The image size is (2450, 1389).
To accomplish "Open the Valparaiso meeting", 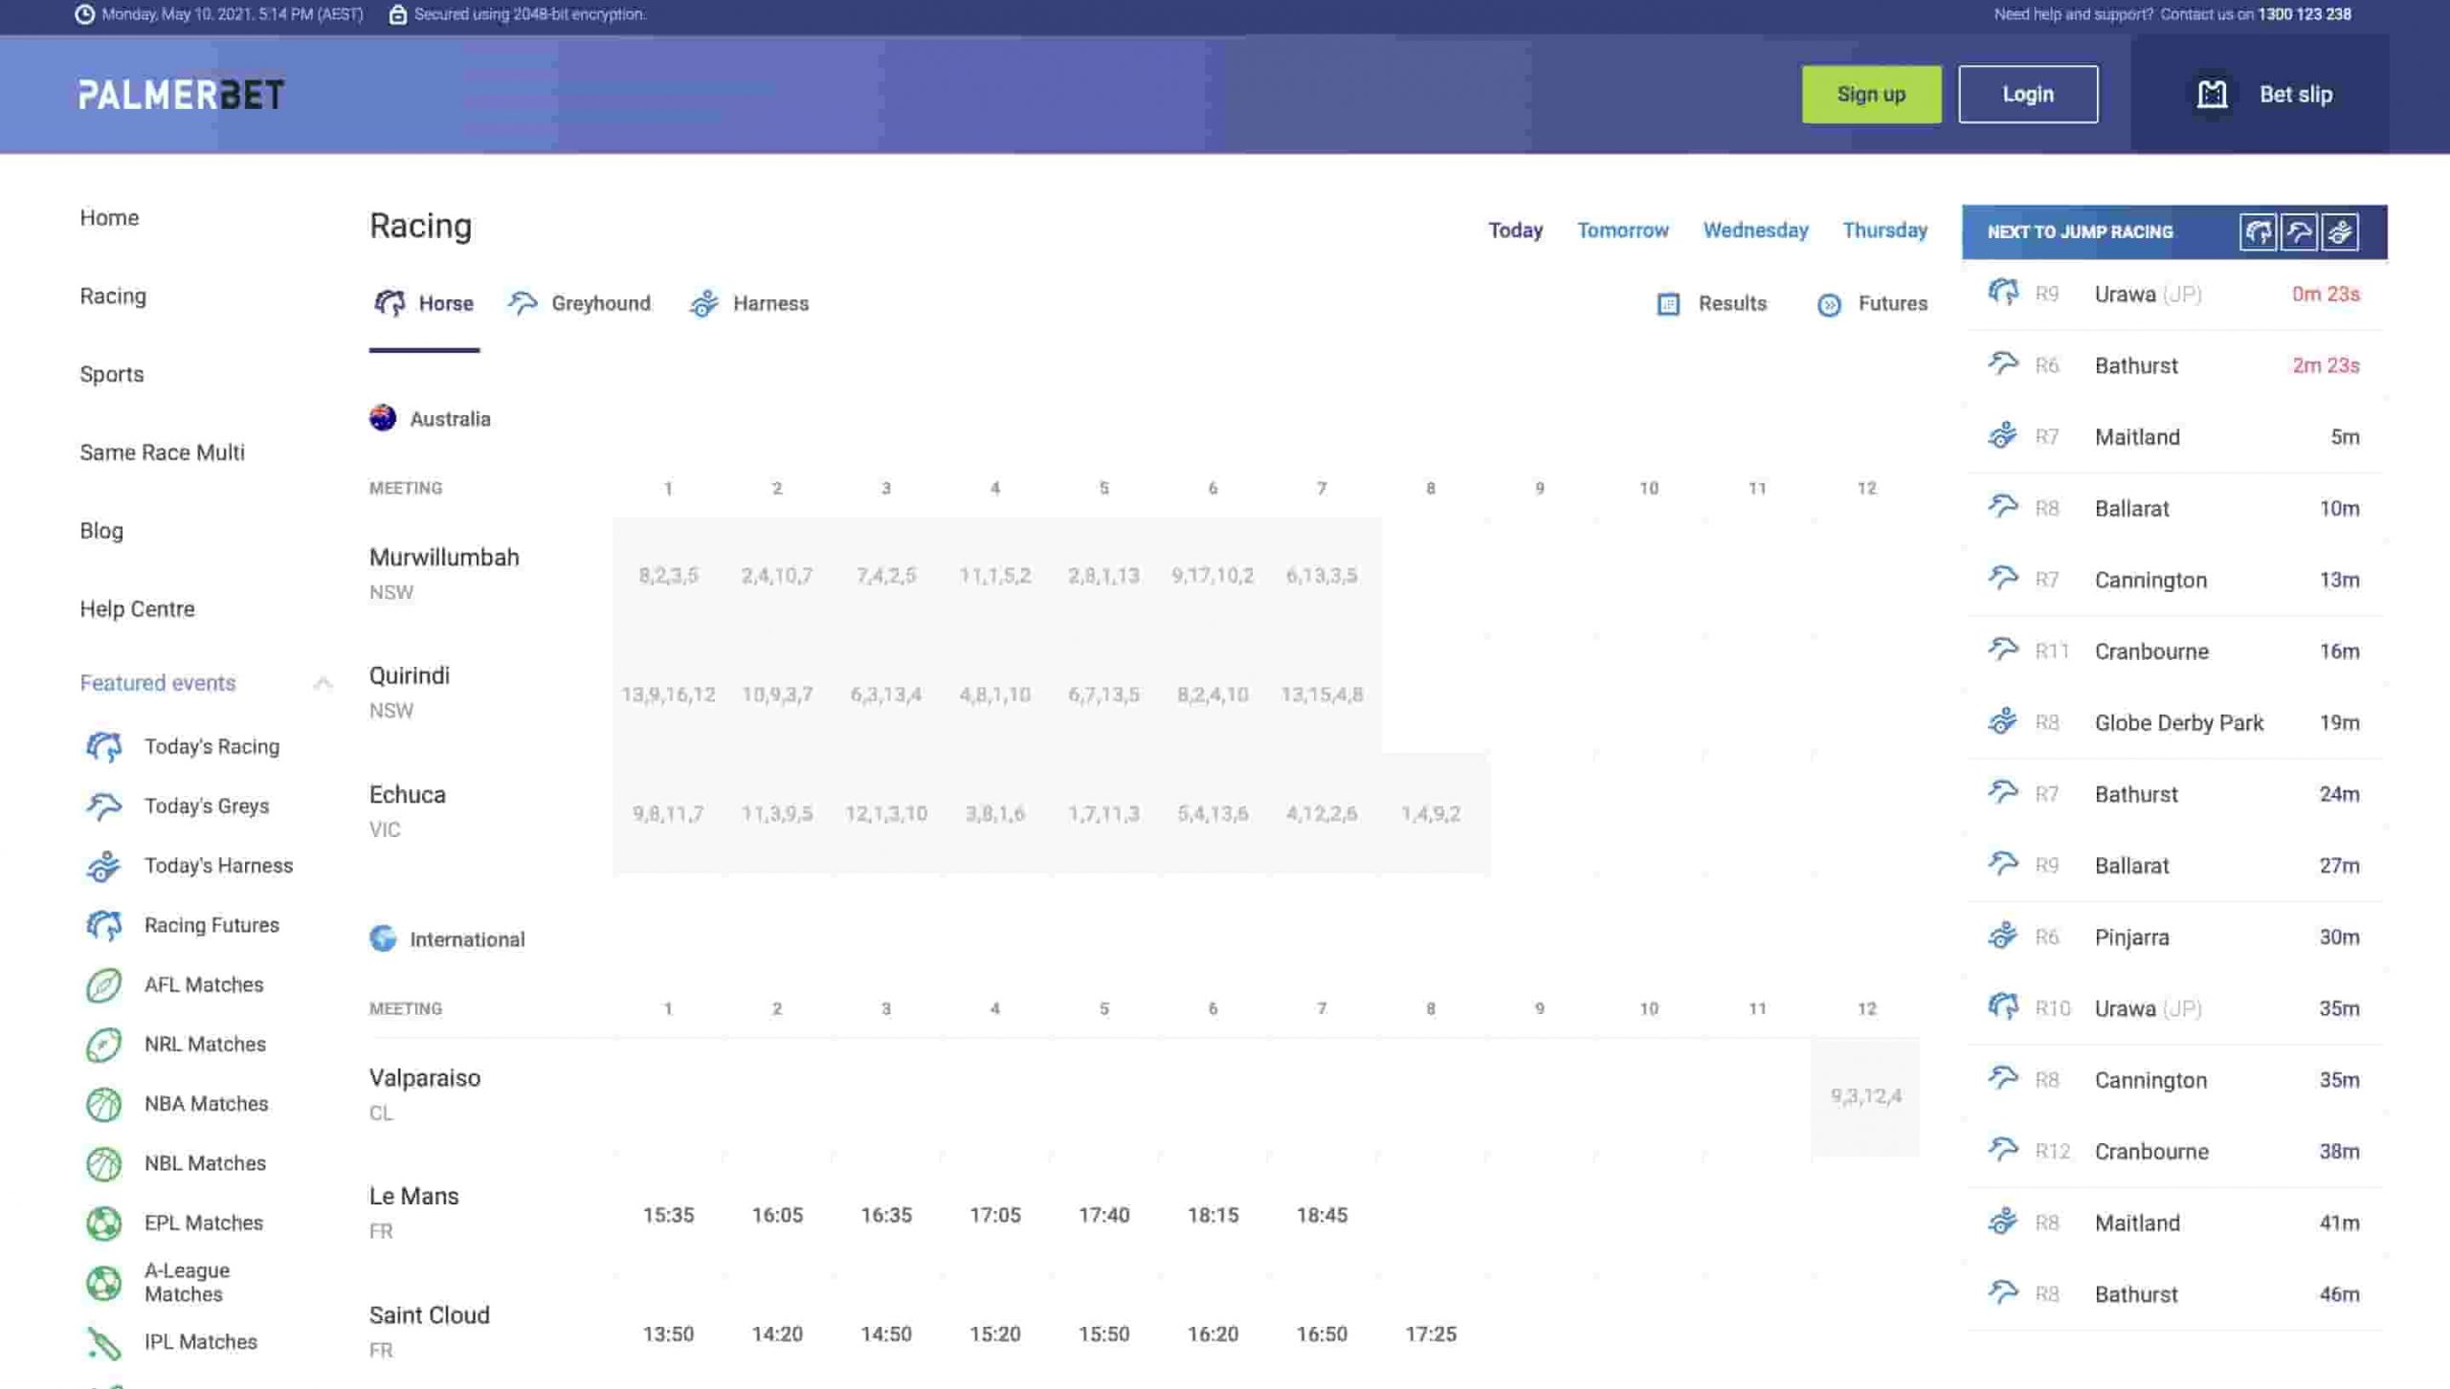I will (424, 1078).
